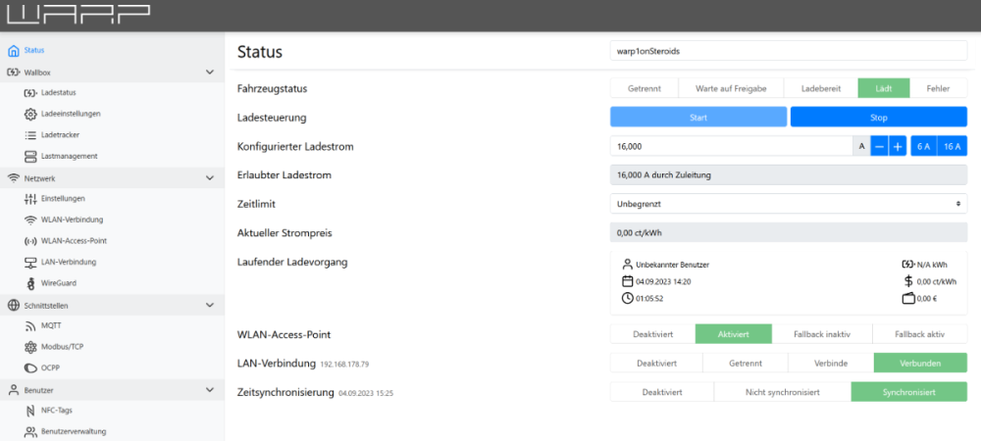Collapse the Netzwerk sidebar section

[209, 178]
